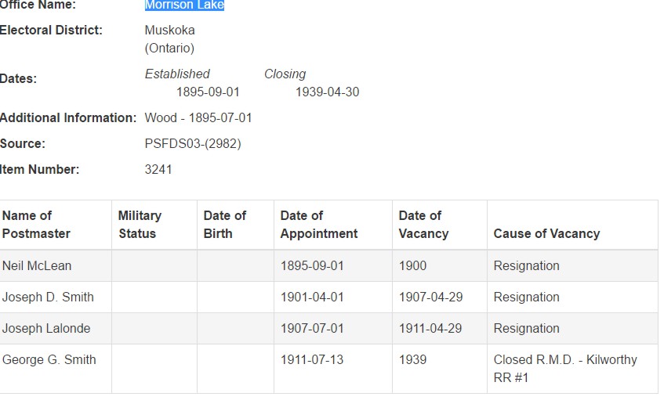664x411 pixels.
Task: Click the Muskoka electoral district value
Action: (170, 31)
